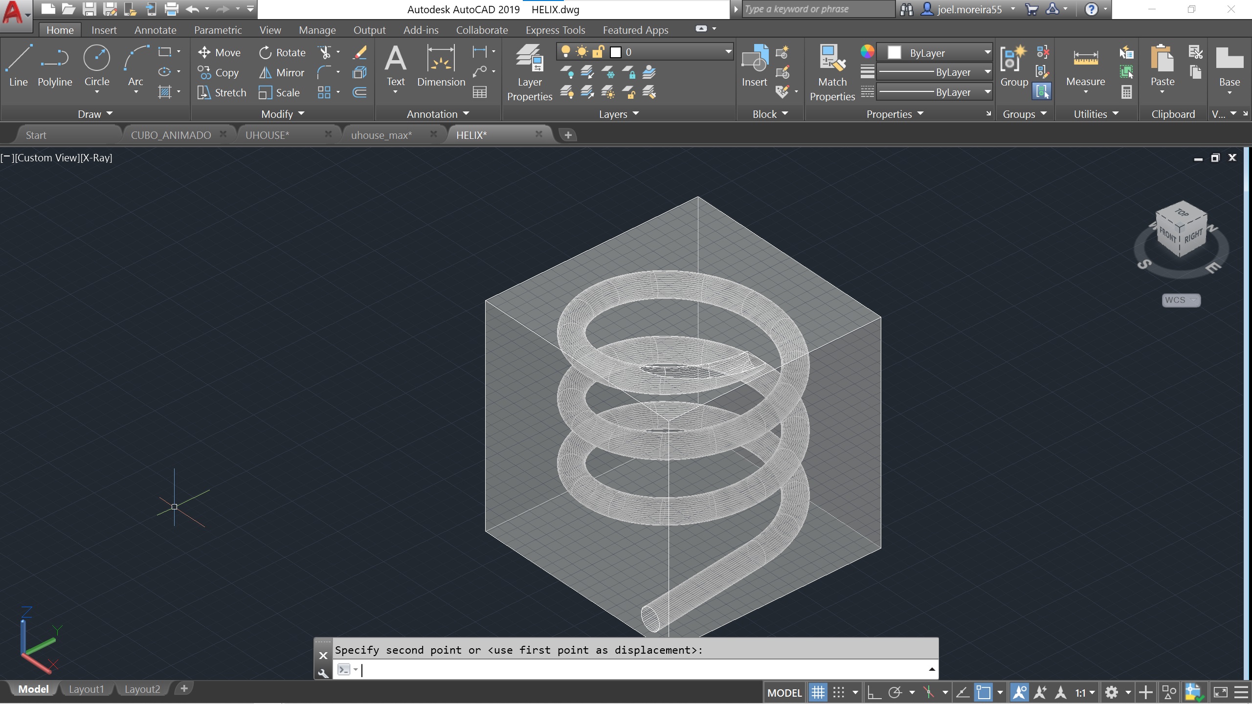Select the Circle tool
Image resolution: width=1252 pixels, height=704 pixels.
pos(96,66)
